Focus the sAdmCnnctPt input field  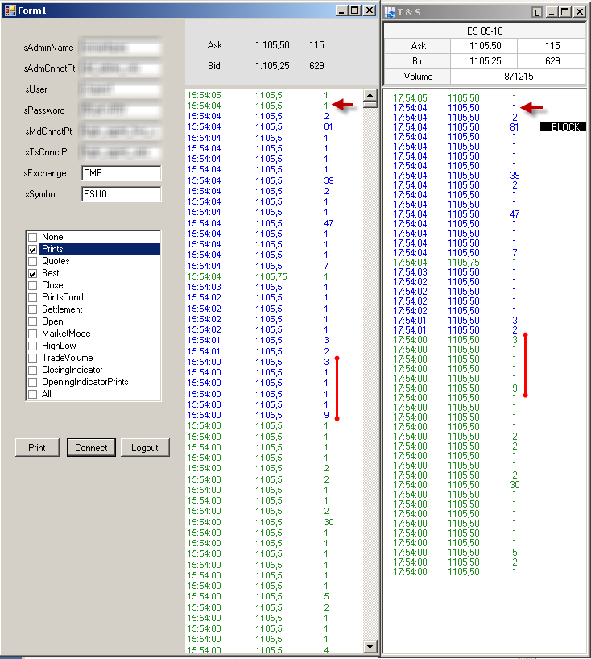click(120, 68)
